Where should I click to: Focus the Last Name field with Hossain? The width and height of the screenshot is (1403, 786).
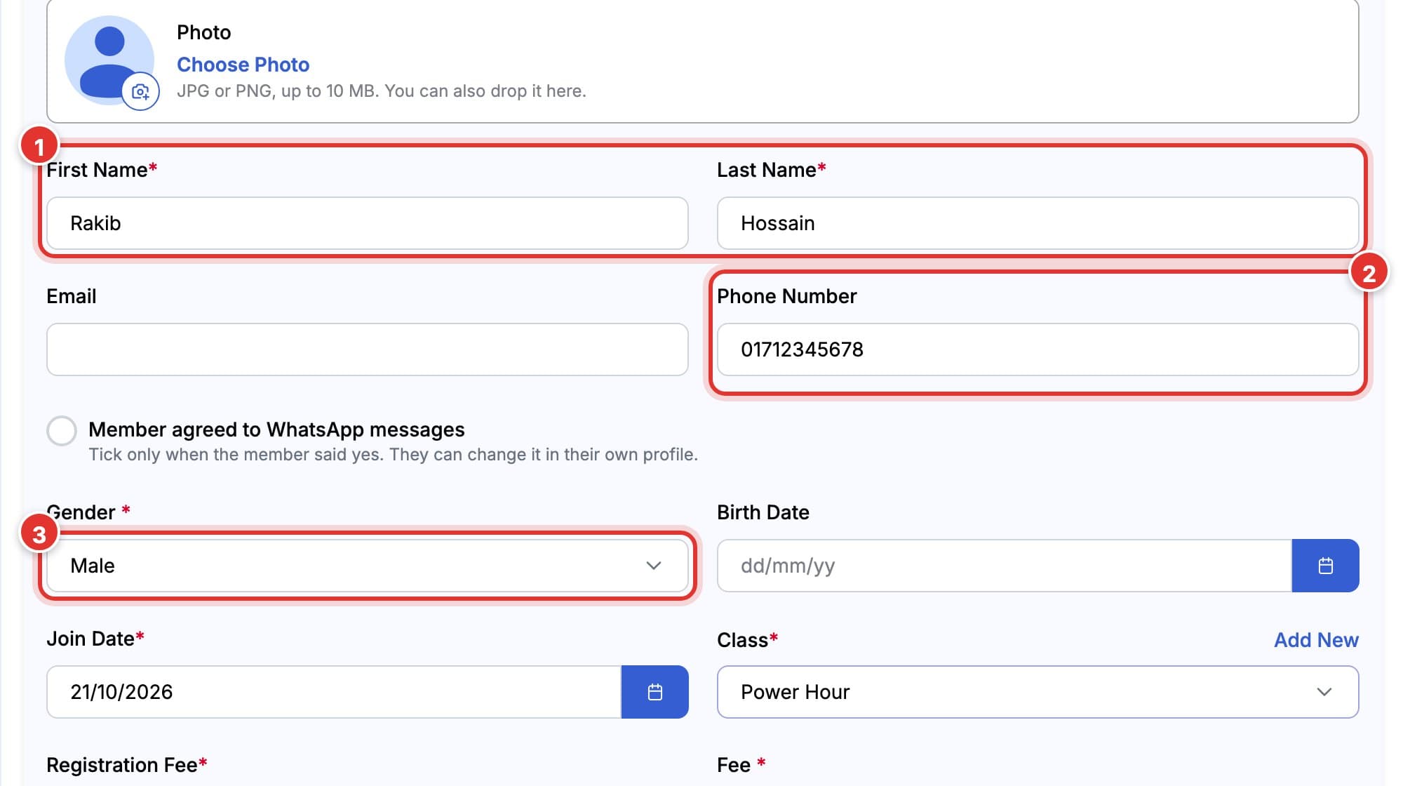click(1038, 223)
